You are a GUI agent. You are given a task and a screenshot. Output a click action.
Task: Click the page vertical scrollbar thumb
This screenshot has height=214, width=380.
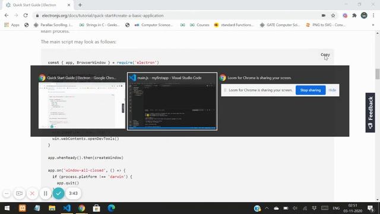tap(378, 74)
